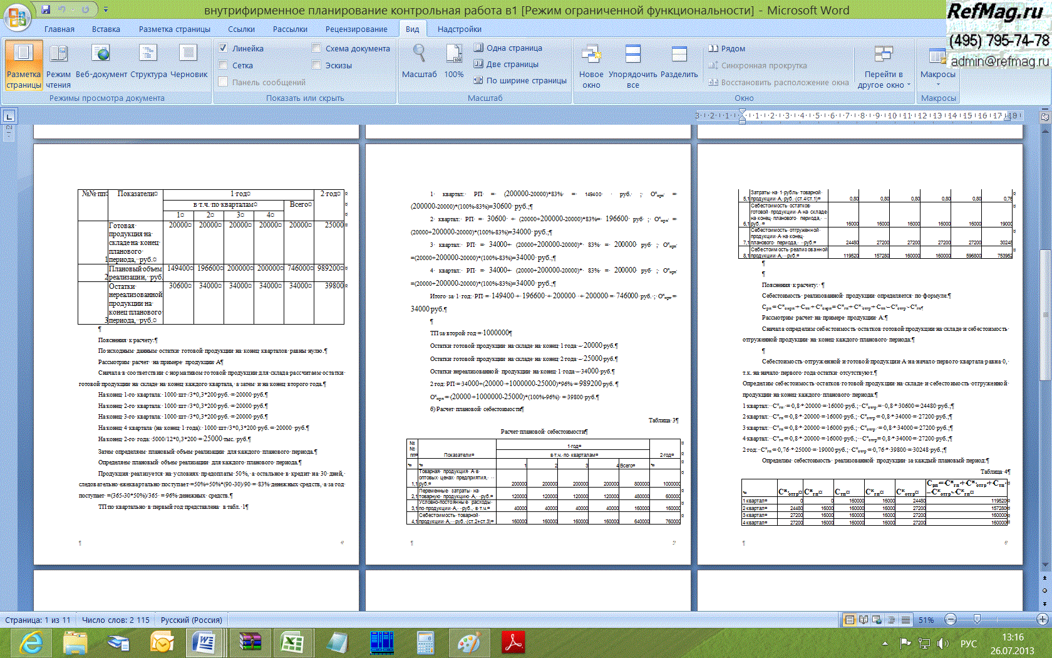Toggle the Схема документа checkbox

coord(317,48)
